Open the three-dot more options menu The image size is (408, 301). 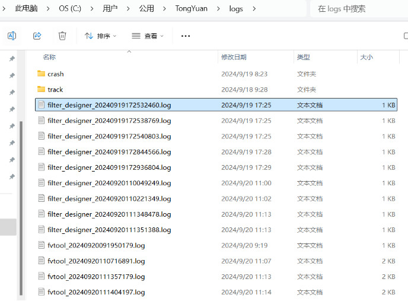tap(186, 36)
